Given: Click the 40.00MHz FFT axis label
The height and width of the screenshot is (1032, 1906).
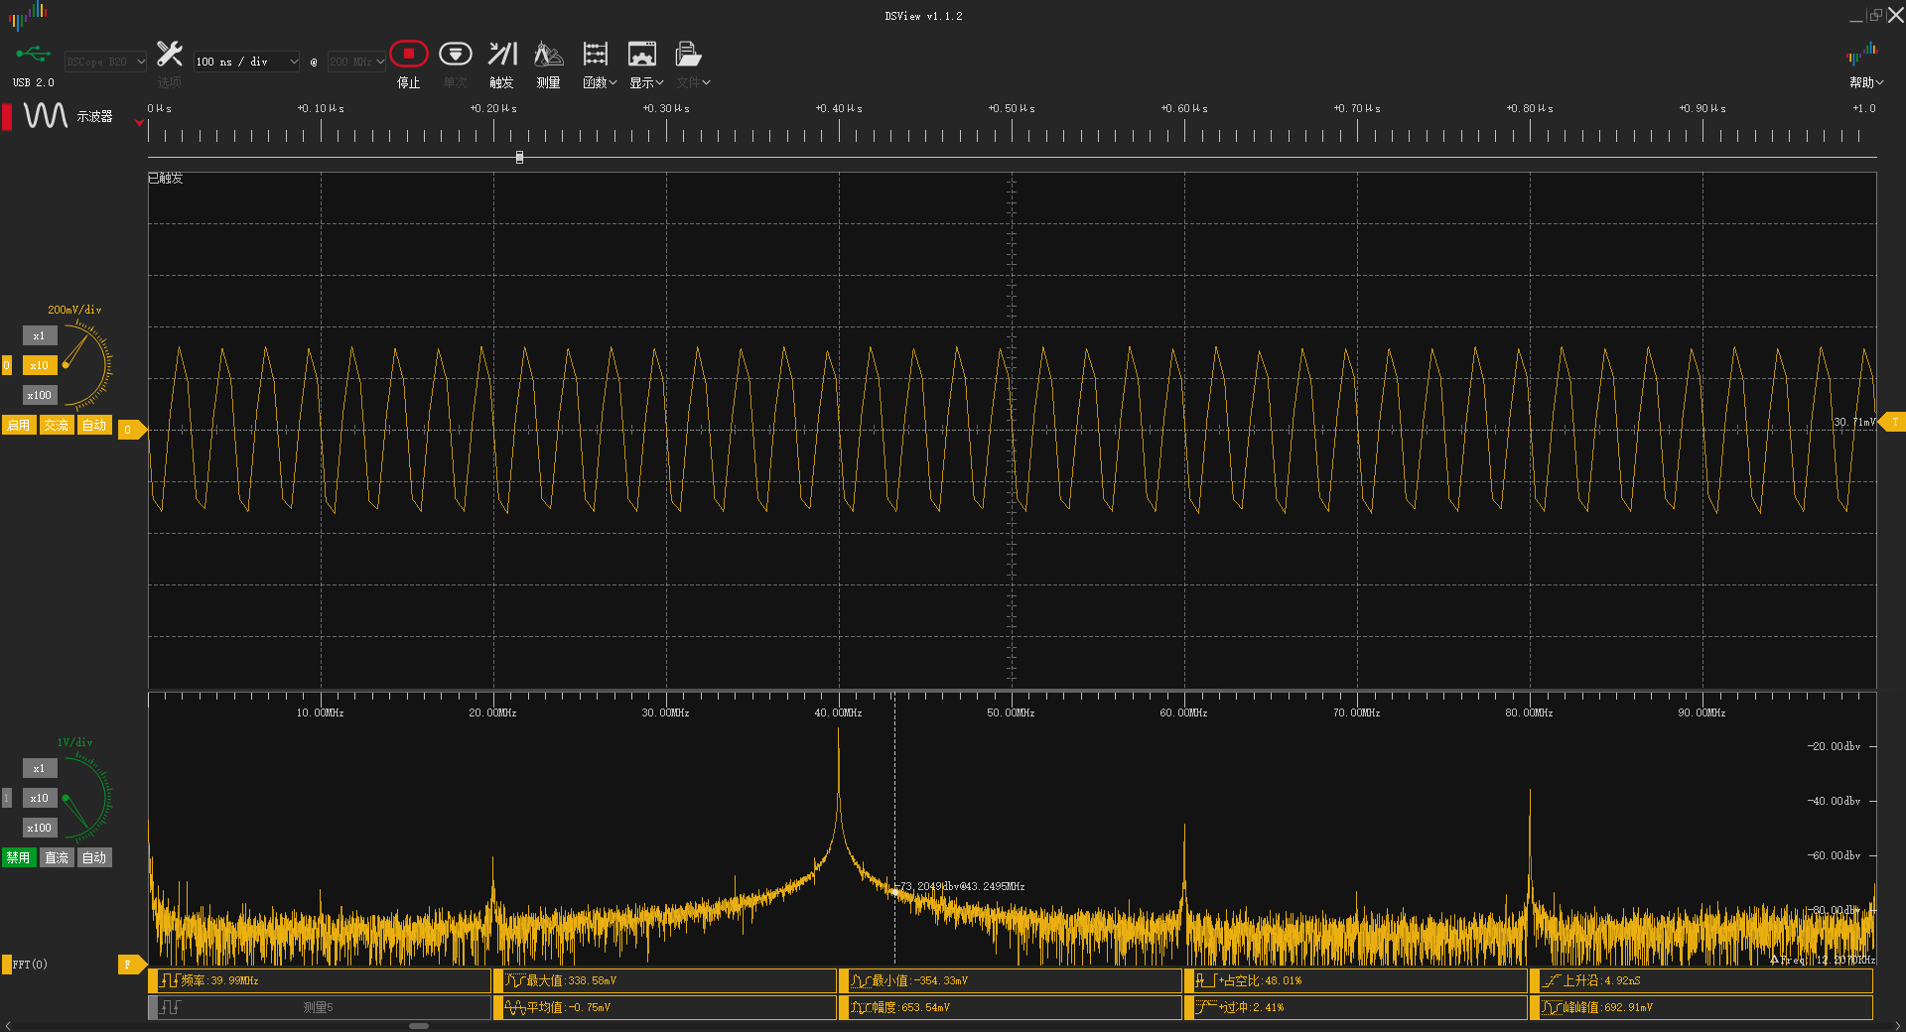Looking at the screenshot, I should 838,713.
